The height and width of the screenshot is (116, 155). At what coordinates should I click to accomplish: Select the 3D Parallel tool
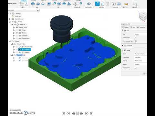[x=59, y=4]
